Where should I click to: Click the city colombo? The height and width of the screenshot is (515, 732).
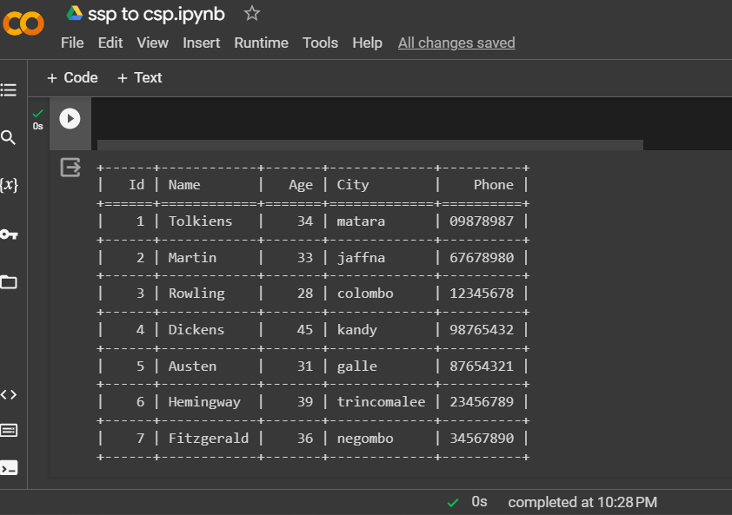[365, 294]
